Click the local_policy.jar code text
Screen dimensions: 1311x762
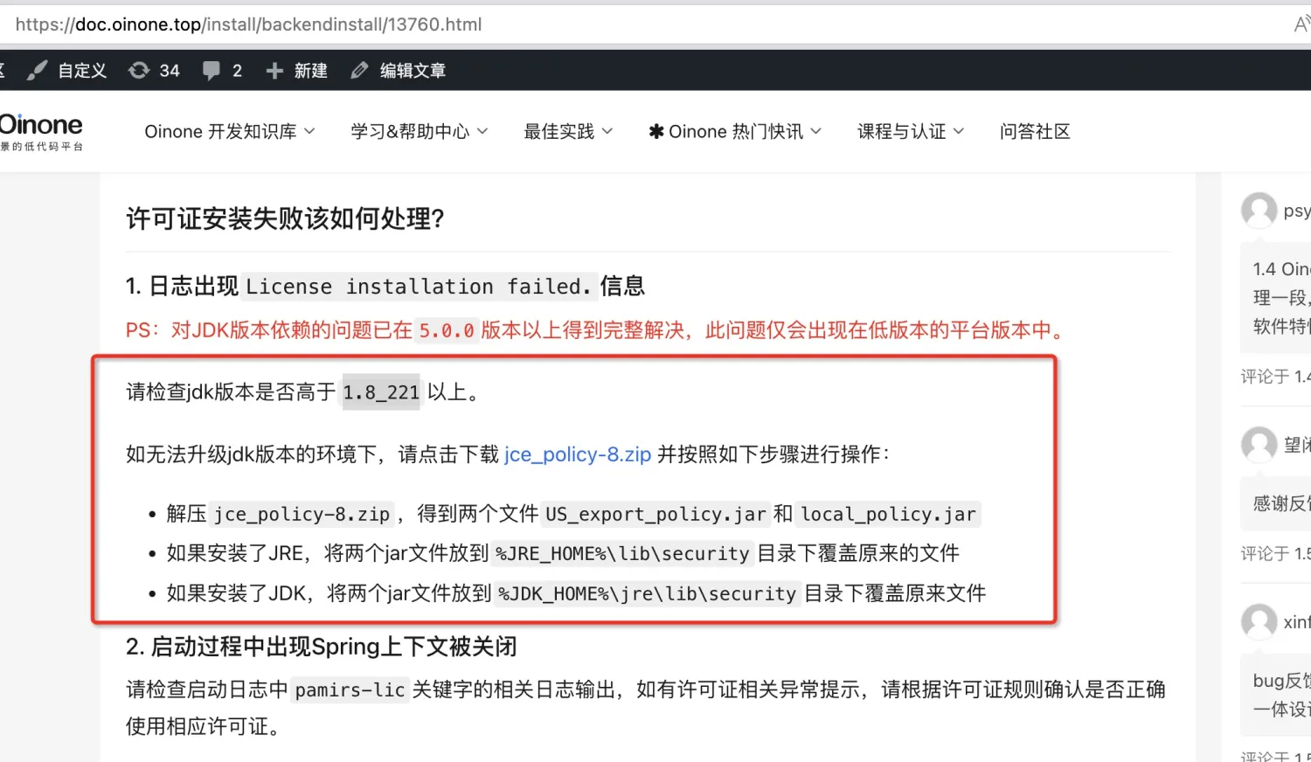tap(888, 515)
